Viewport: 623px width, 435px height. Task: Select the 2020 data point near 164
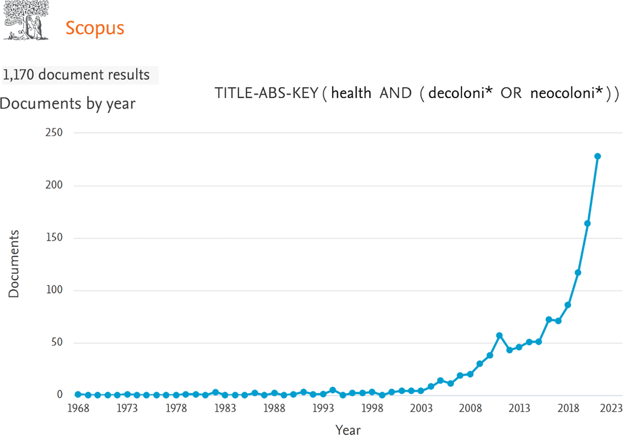coord(588,223)
